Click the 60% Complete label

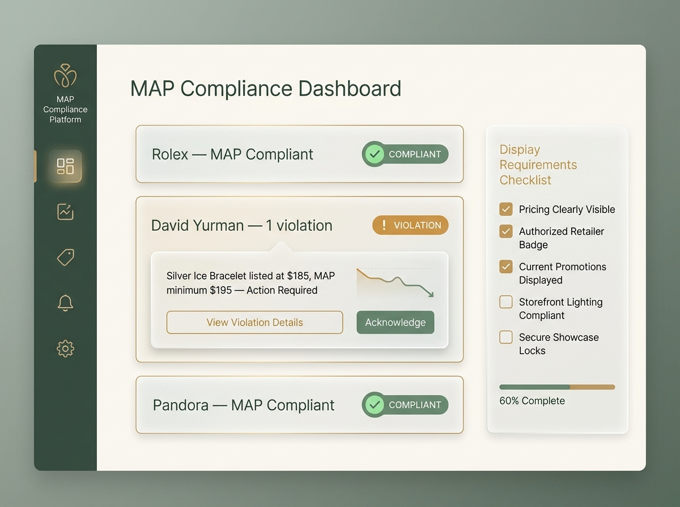(x=532, y=401)
